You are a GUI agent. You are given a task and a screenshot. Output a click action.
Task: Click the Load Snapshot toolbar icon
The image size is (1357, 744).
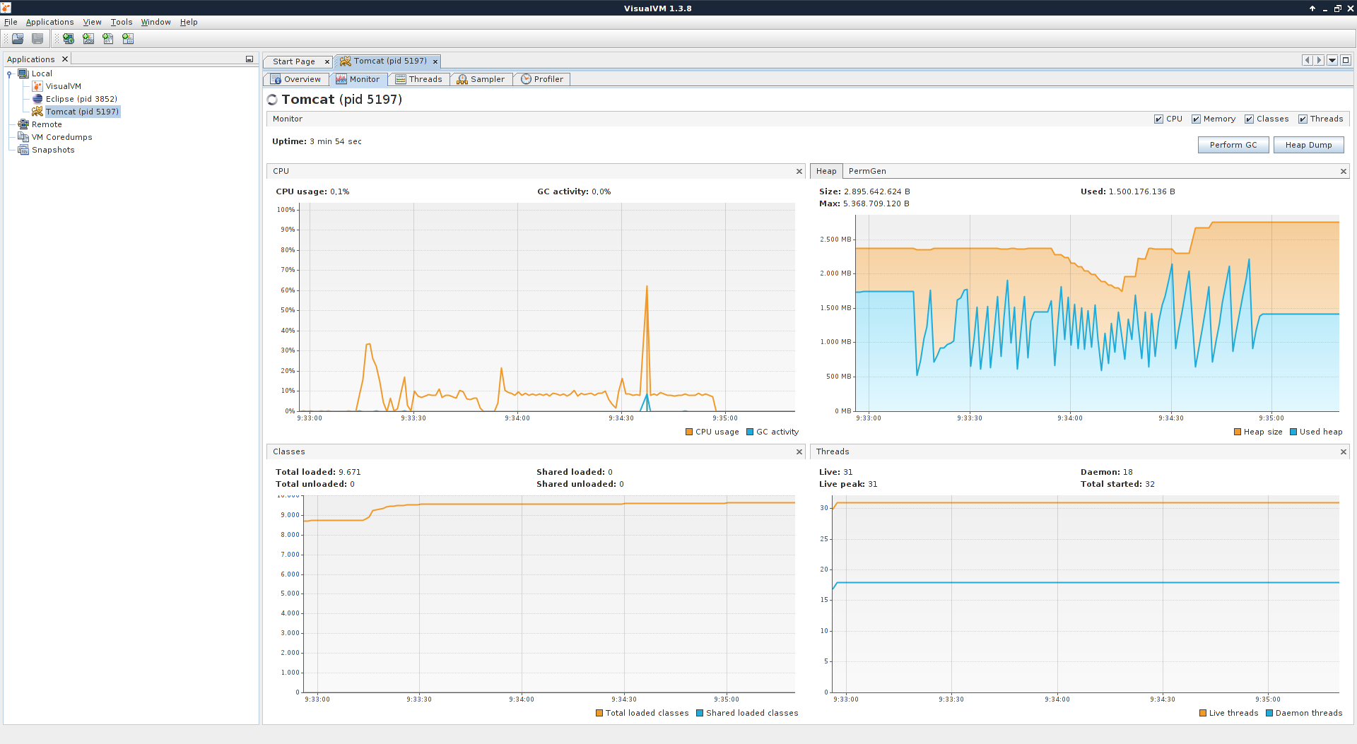click(18, 39)
